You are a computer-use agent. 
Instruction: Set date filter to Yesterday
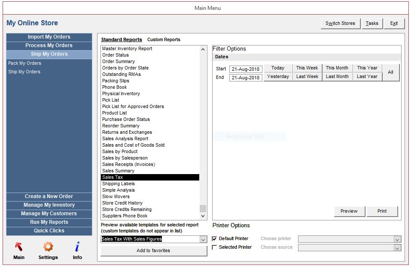pyautogui.click(x=278, y=77)
